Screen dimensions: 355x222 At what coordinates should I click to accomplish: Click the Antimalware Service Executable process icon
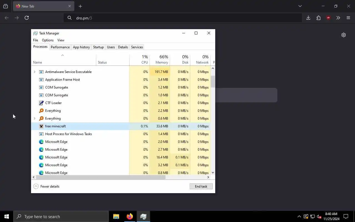pyautogui.click(x=41, y=72)
